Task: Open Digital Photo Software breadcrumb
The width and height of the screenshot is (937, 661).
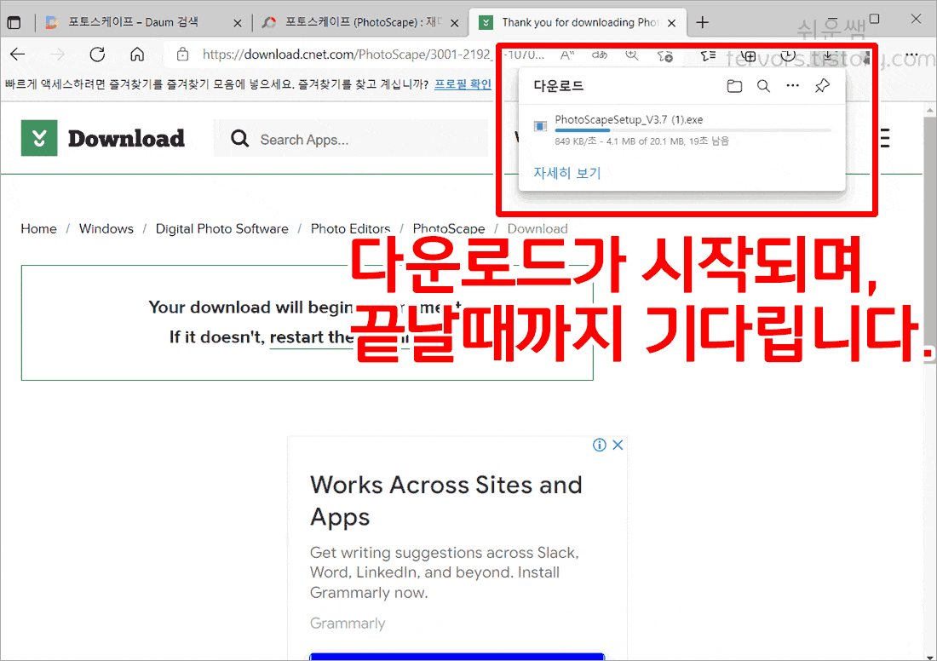Action: coord(221,229)
